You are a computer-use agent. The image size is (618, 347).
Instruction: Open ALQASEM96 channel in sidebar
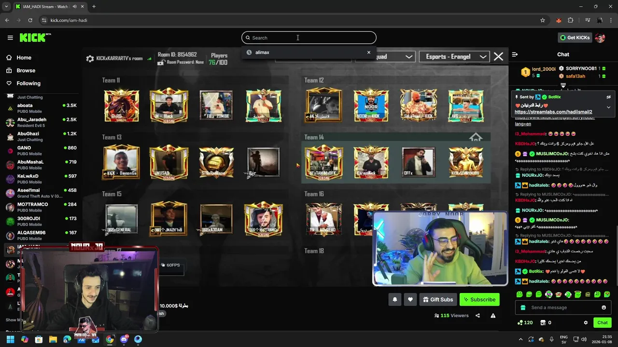coord(41,235)
